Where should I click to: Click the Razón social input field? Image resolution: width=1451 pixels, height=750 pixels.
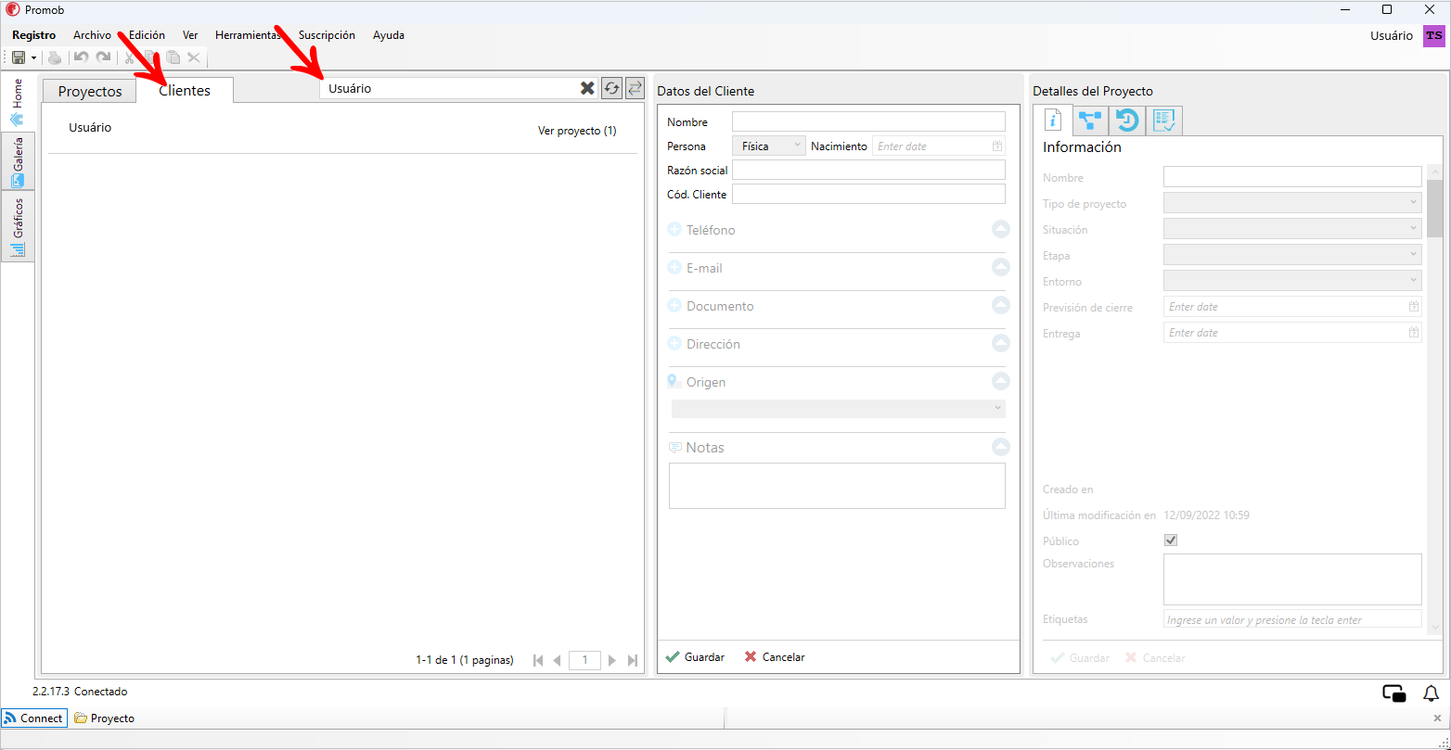click(868, 170)
